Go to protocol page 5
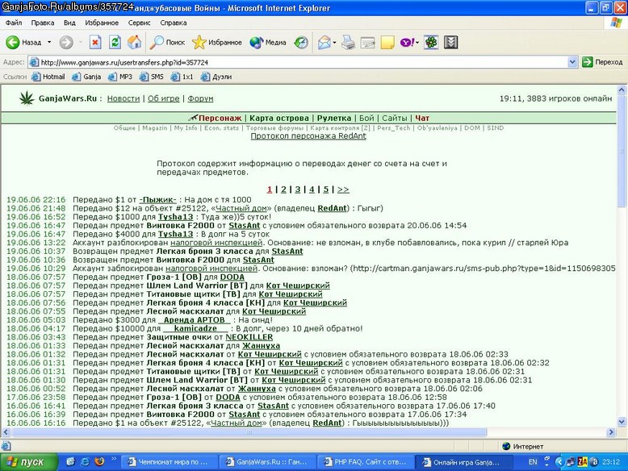The image size is (628, 471). coord(326,190)
